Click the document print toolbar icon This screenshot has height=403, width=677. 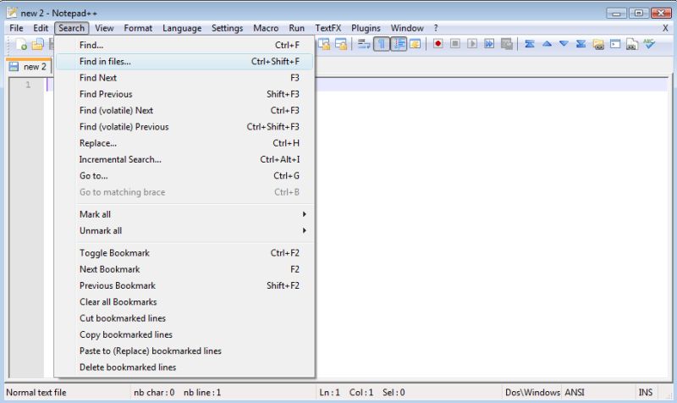click(632, 44)
